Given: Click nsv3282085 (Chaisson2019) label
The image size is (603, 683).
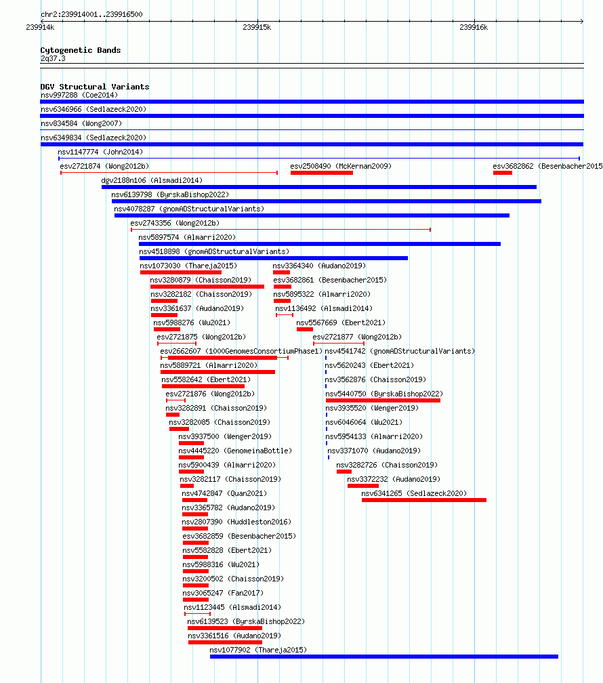Looking at the screenshot, I should [220, 423].
